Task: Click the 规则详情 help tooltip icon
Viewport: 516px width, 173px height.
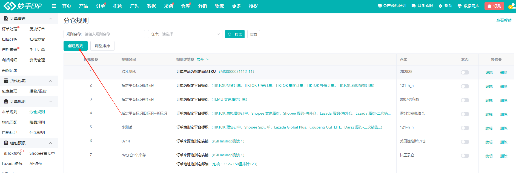Action: point(193,59)
